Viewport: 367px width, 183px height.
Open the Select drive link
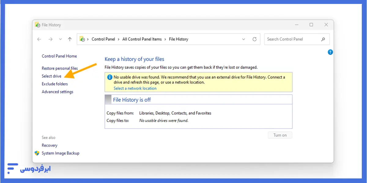(x=51, y=76)
